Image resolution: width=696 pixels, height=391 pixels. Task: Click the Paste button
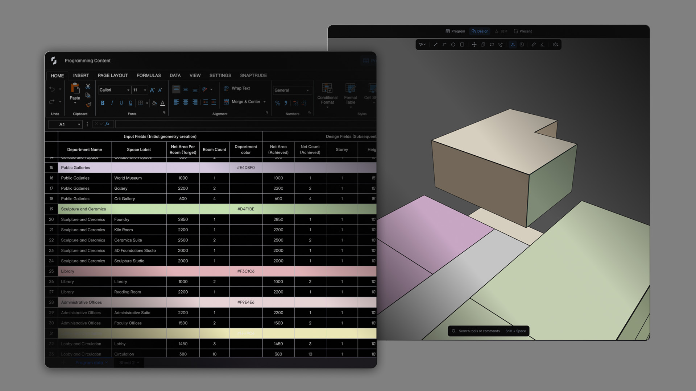[75, 92]
